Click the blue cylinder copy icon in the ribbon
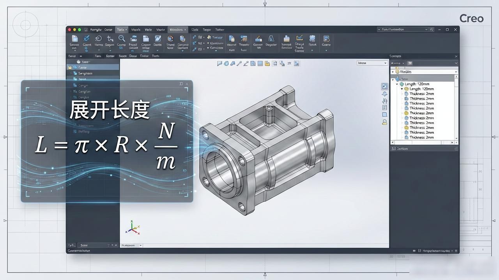The width and height of the screenshot is (499, 280). pyautogui.click(x=182, y=38)
